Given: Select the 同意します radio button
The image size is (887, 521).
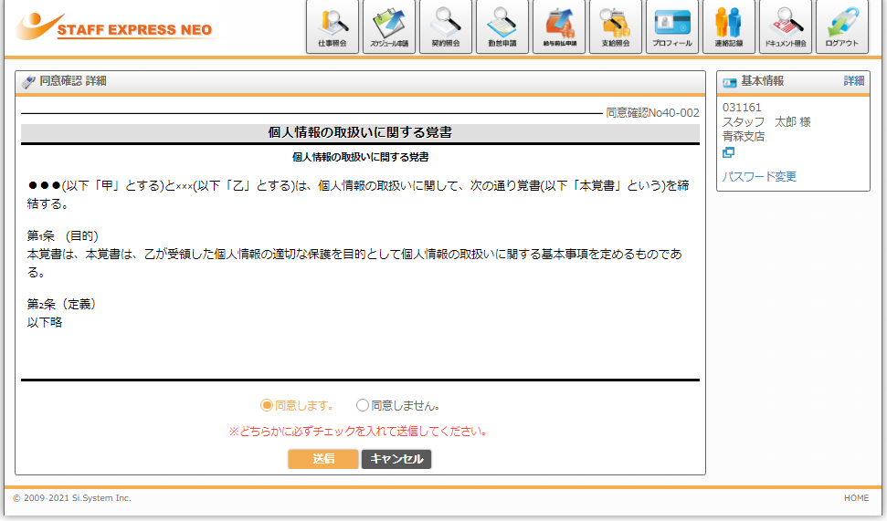Looking at the screenshot, I should click(267, 405).
